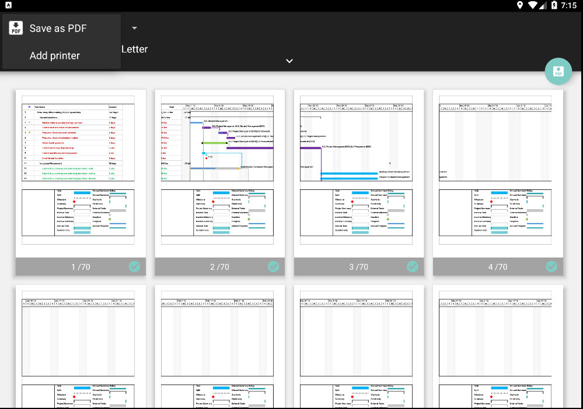Uncheck page 4 /70 selection
Image resolution: width=583 pixels, height=409 pixels.
click(551, 266)
